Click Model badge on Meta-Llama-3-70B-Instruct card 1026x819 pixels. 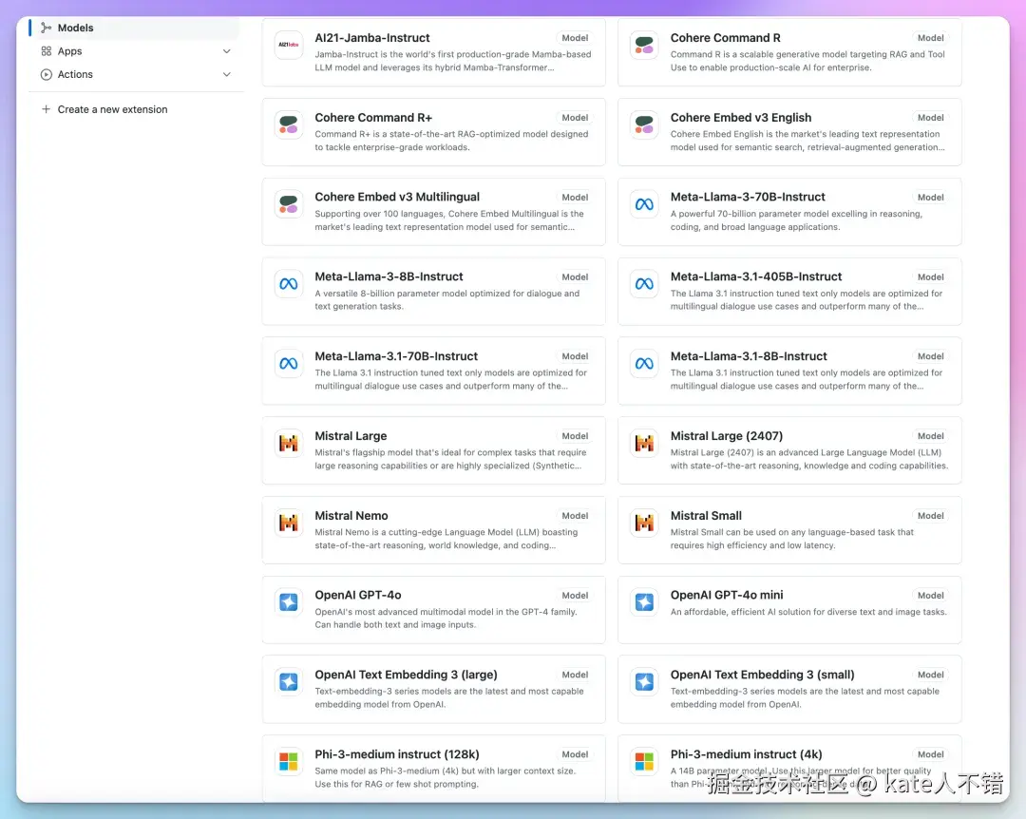tap(930, 197)
